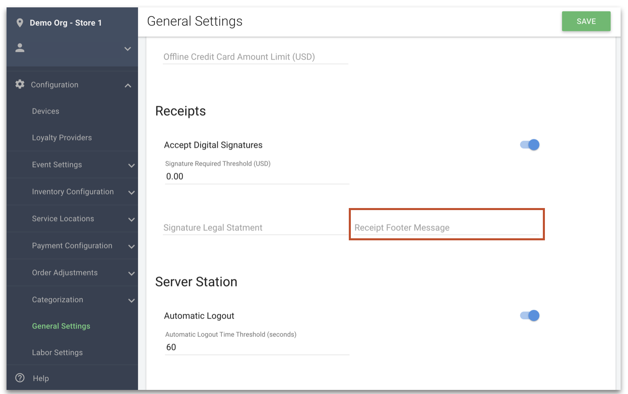628x394 pixels.
Task: Click the Order Adjustments label
Action: (x=65, y=273)
